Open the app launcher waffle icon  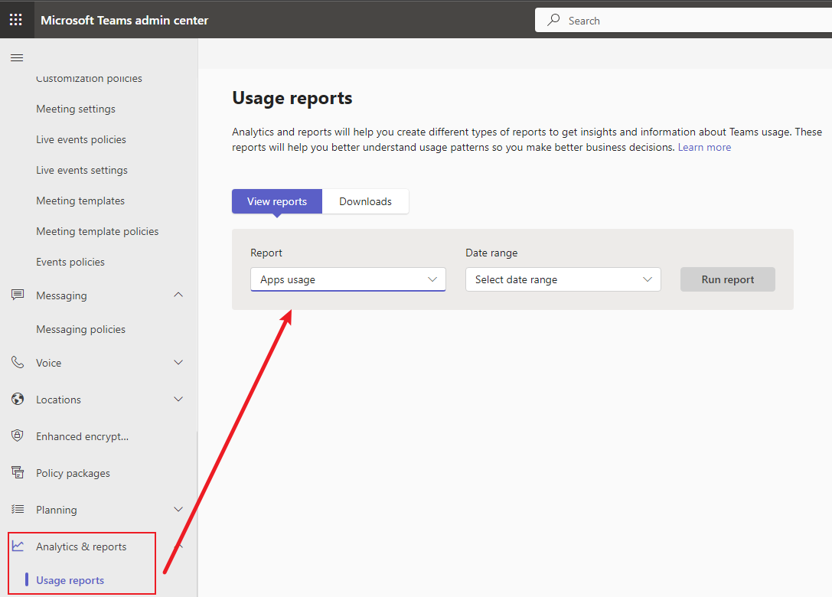[16, 20]
